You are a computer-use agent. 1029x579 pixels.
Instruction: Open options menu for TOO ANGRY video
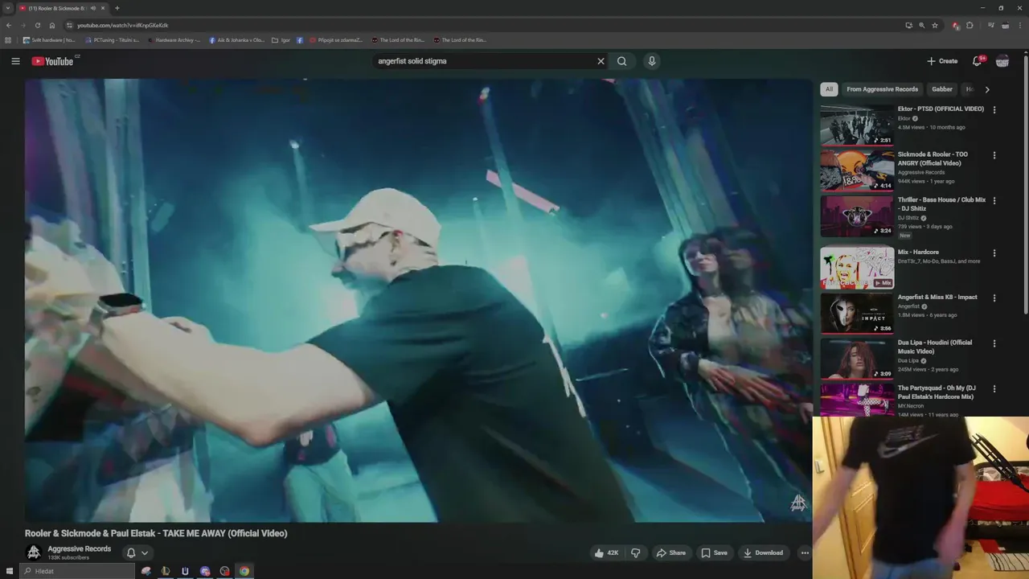tap(994, 155)
